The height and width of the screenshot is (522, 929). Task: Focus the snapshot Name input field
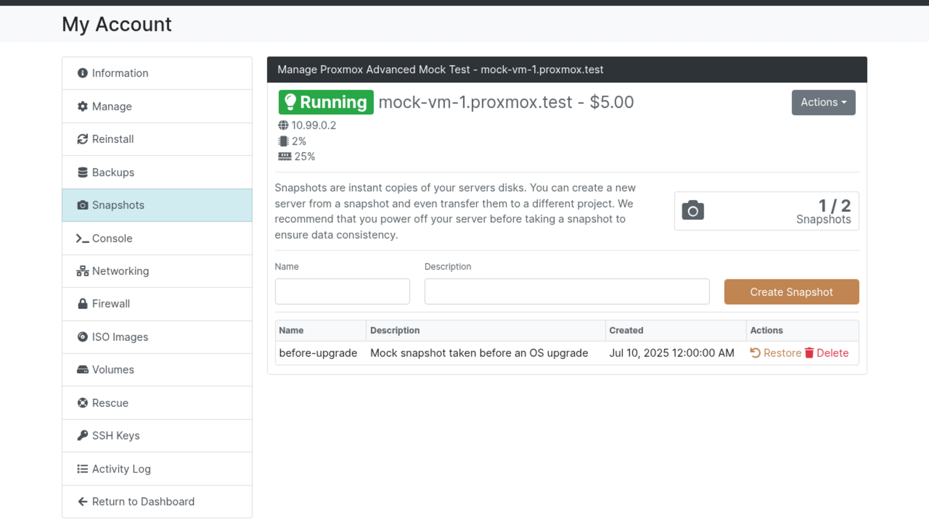pos(342,291)
